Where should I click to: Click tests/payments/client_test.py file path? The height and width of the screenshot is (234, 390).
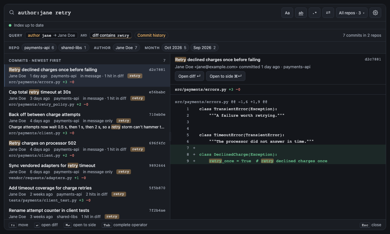coord(43,200)
